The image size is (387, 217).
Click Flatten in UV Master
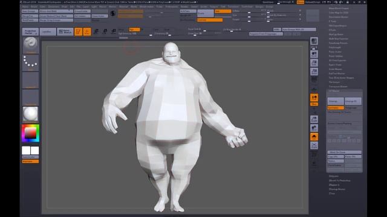336,161
